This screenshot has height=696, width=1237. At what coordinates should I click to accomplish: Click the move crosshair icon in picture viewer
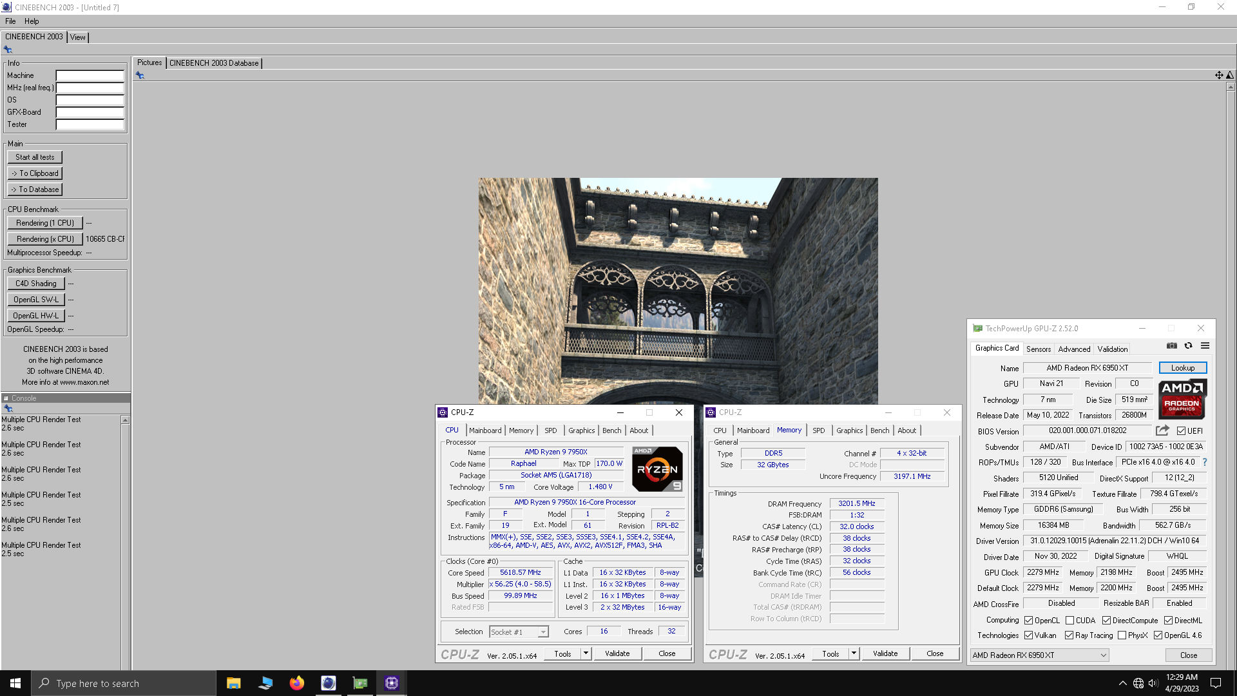click(x=1219, y=75)
